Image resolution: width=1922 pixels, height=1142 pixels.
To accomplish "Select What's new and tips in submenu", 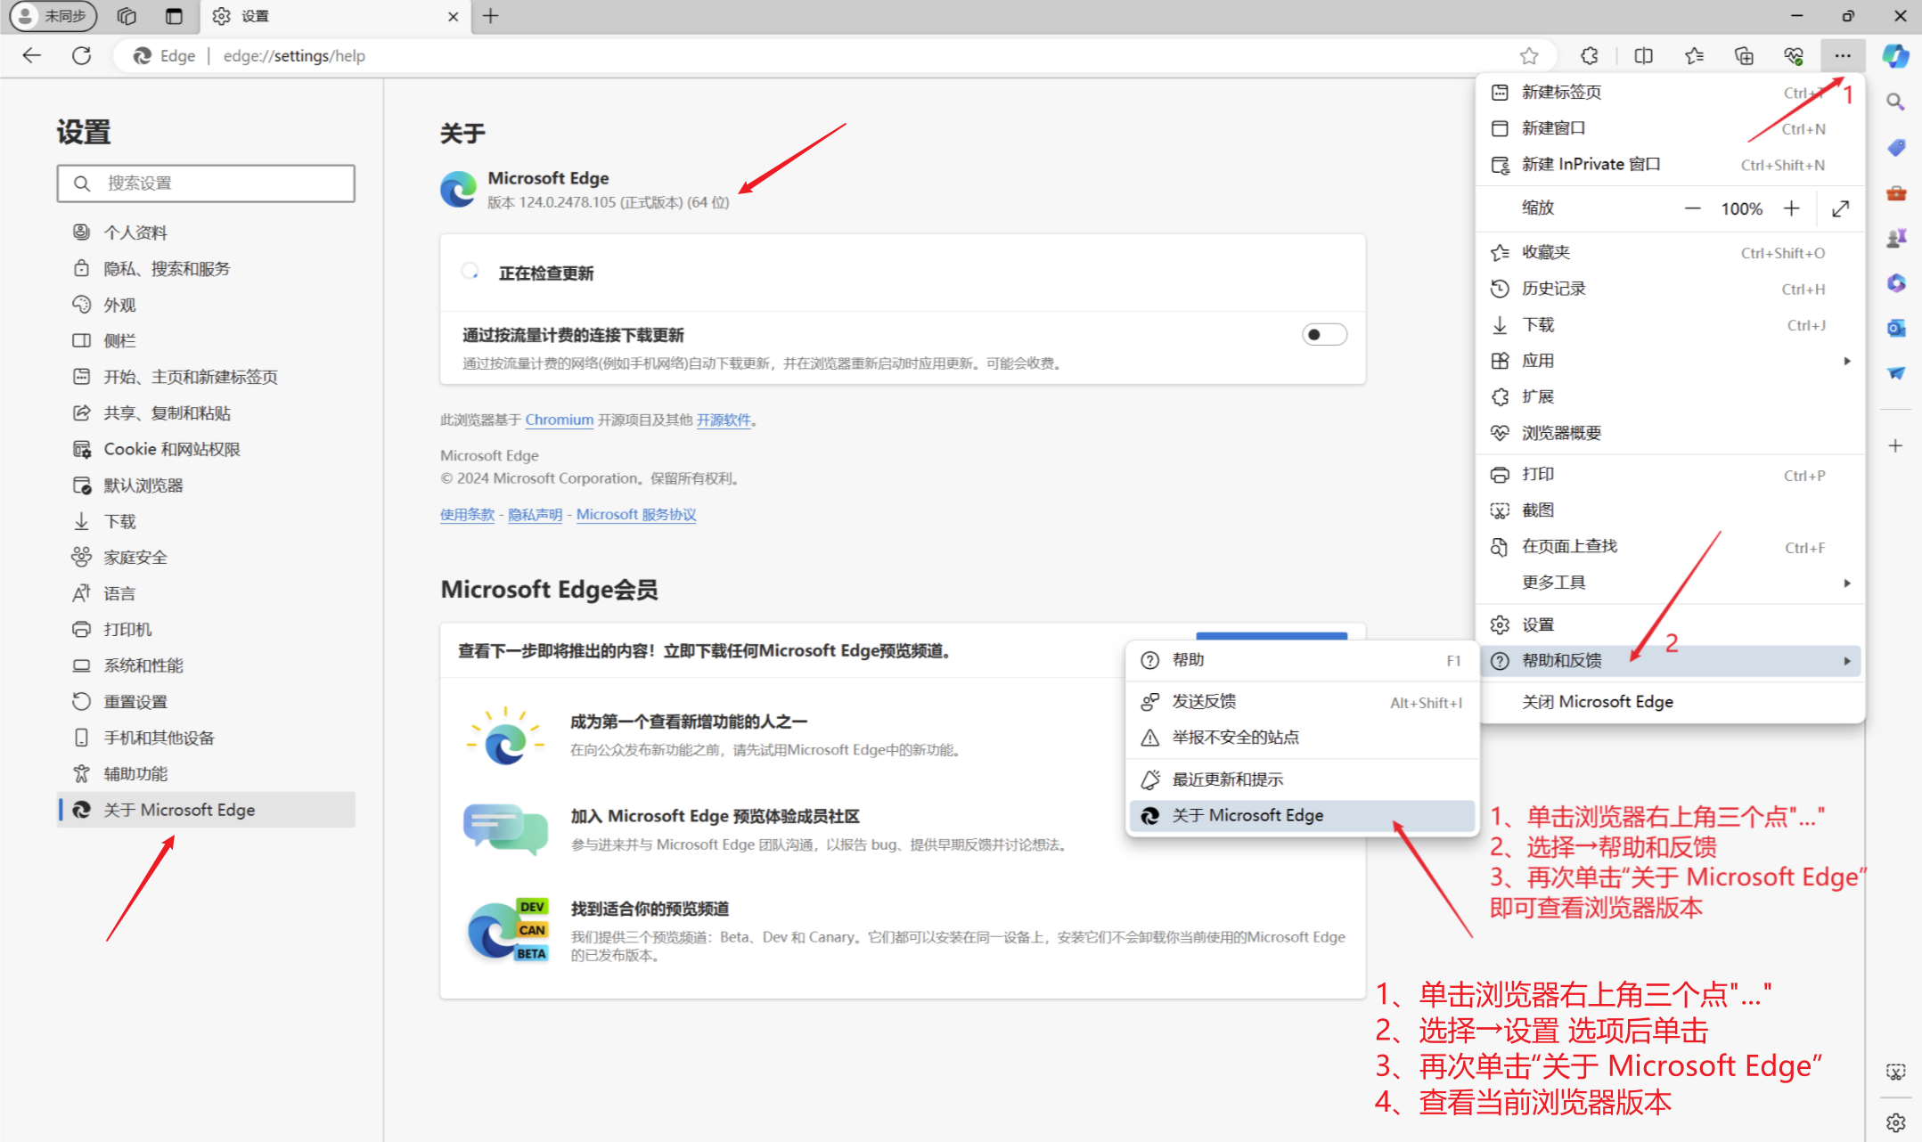I will [x=1302, y=779].
